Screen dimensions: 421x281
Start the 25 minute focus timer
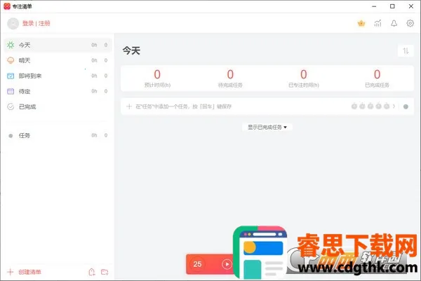click(227, 264)
